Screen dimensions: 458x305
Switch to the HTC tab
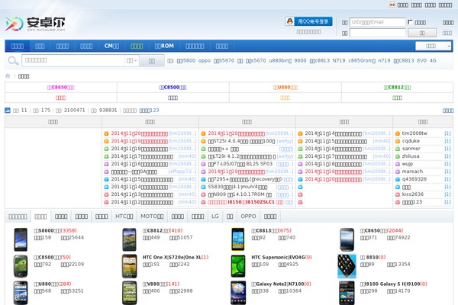coord(124,217)
